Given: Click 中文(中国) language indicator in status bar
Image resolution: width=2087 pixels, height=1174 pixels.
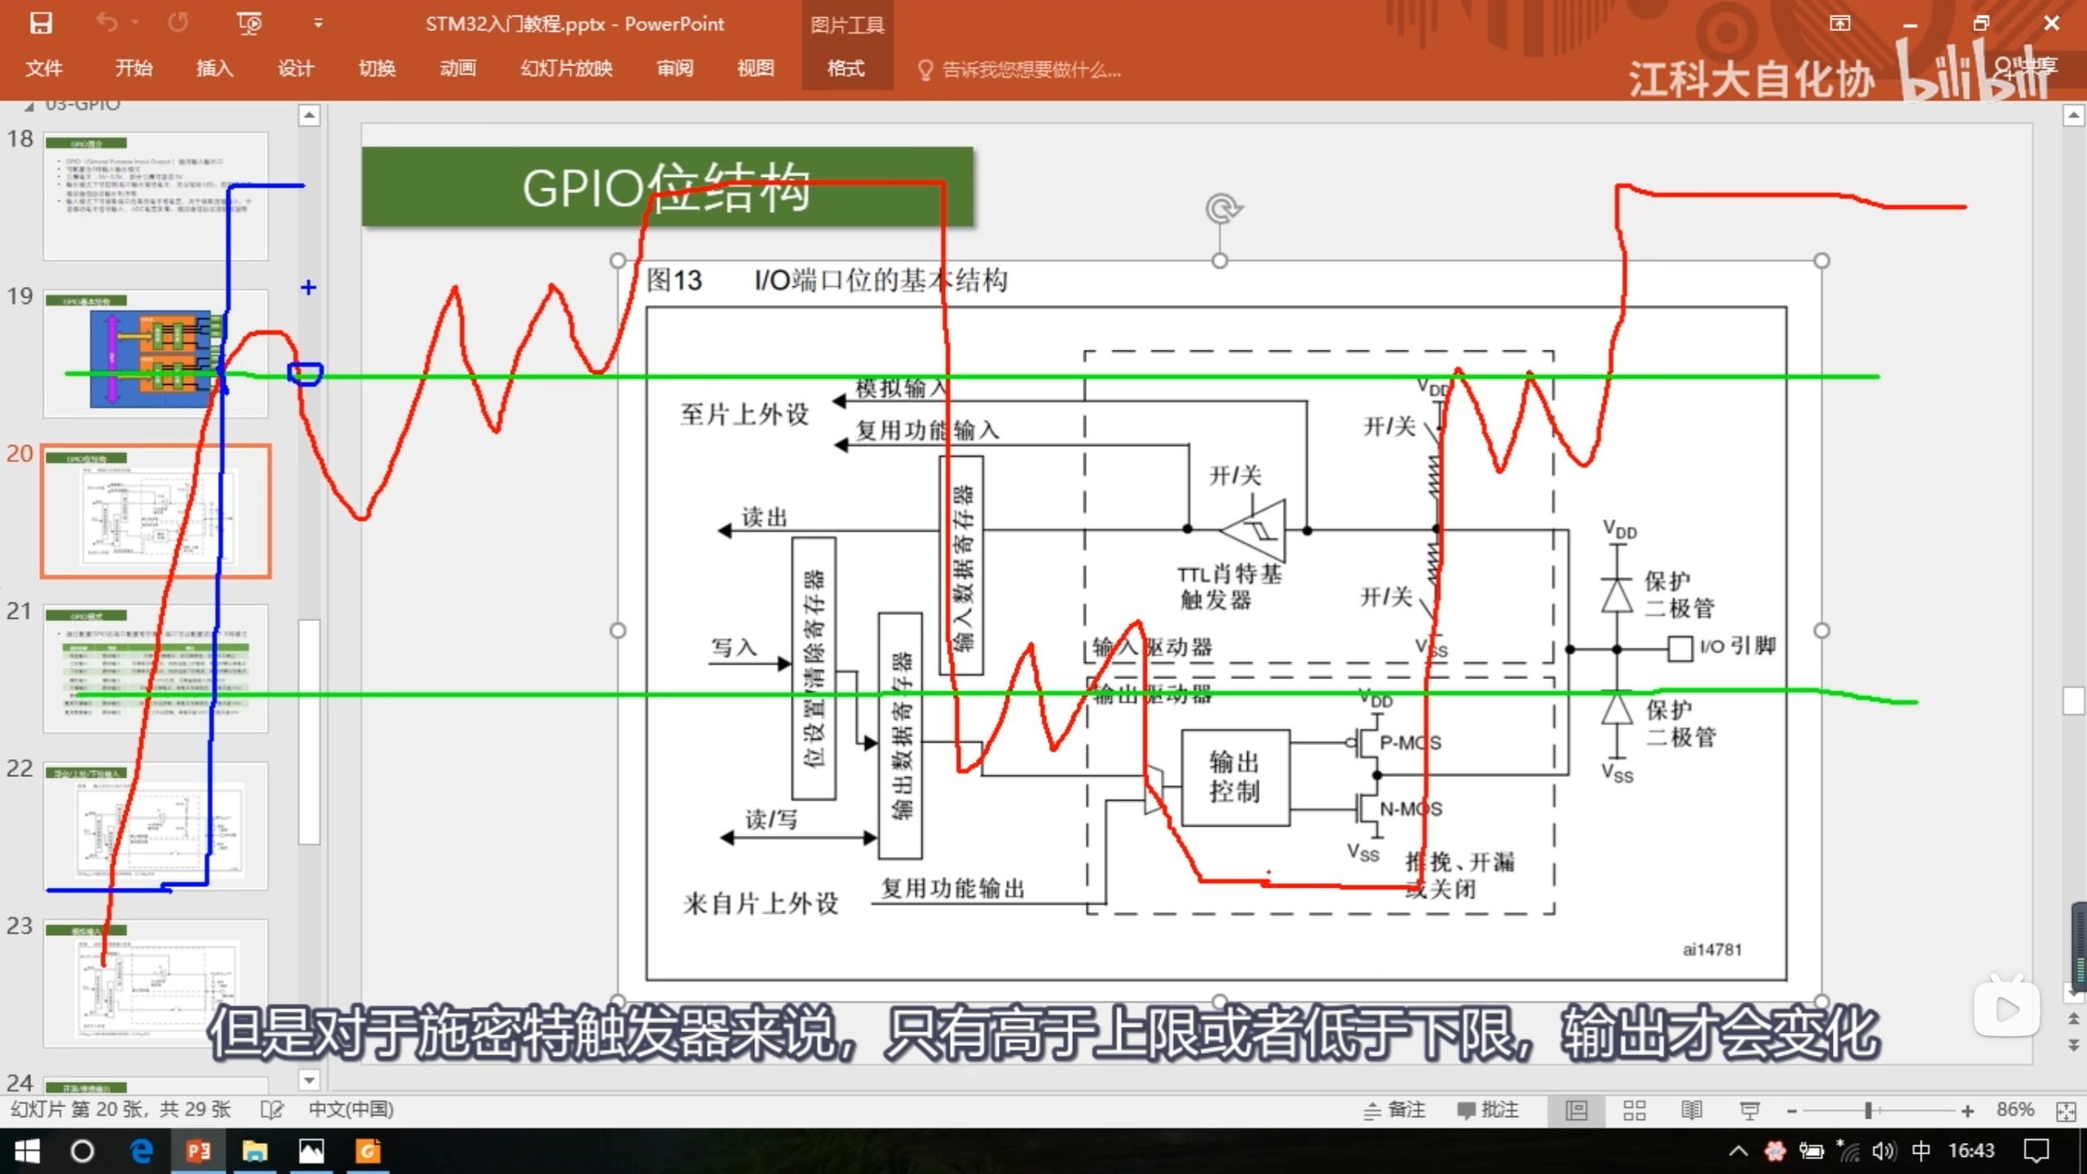Looking at the screenshot, I should [x=351, y=1110].
